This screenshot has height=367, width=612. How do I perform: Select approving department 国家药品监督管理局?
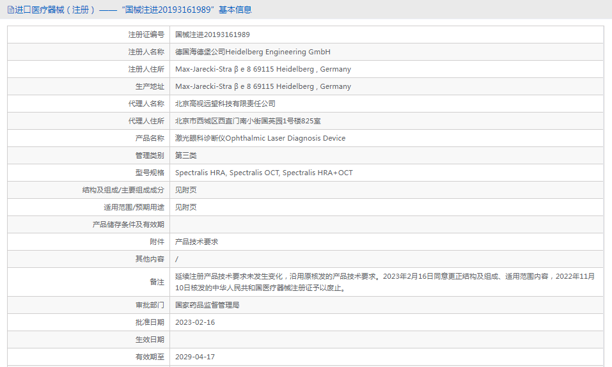tap(207, 305)
